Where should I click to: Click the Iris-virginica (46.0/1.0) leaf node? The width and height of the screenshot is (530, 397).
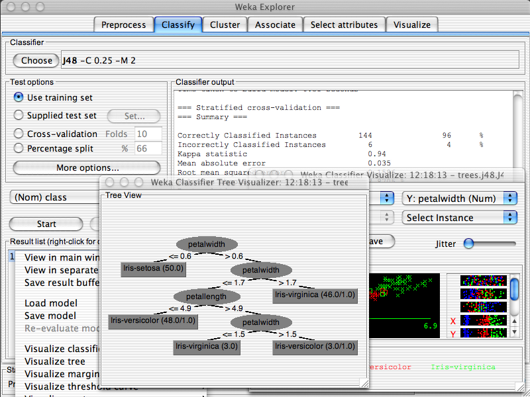tap(315, 295)
